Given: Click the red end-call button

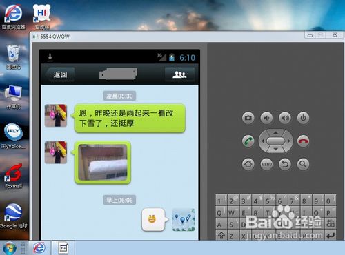Looking at the screenshot, I should coord(303,141).
